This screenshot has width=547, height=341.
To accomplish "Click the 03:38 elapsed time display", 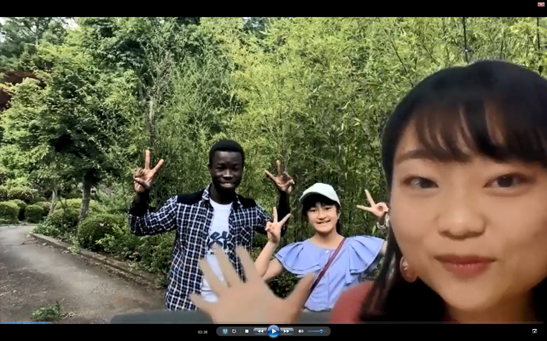I will coord(203,331).
